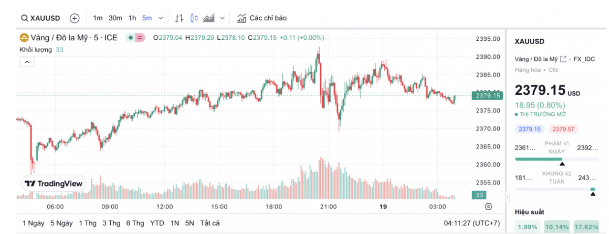Open the Vàng / Đô la Mỹ external link icon

[563, 59]
